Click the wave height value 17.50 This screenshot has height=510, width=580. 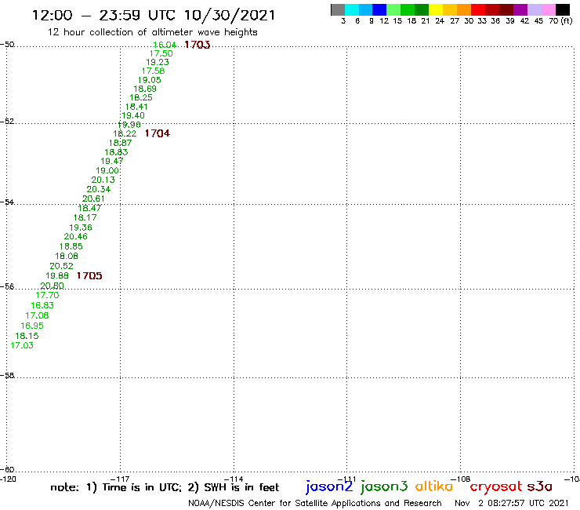click(161, 53)
